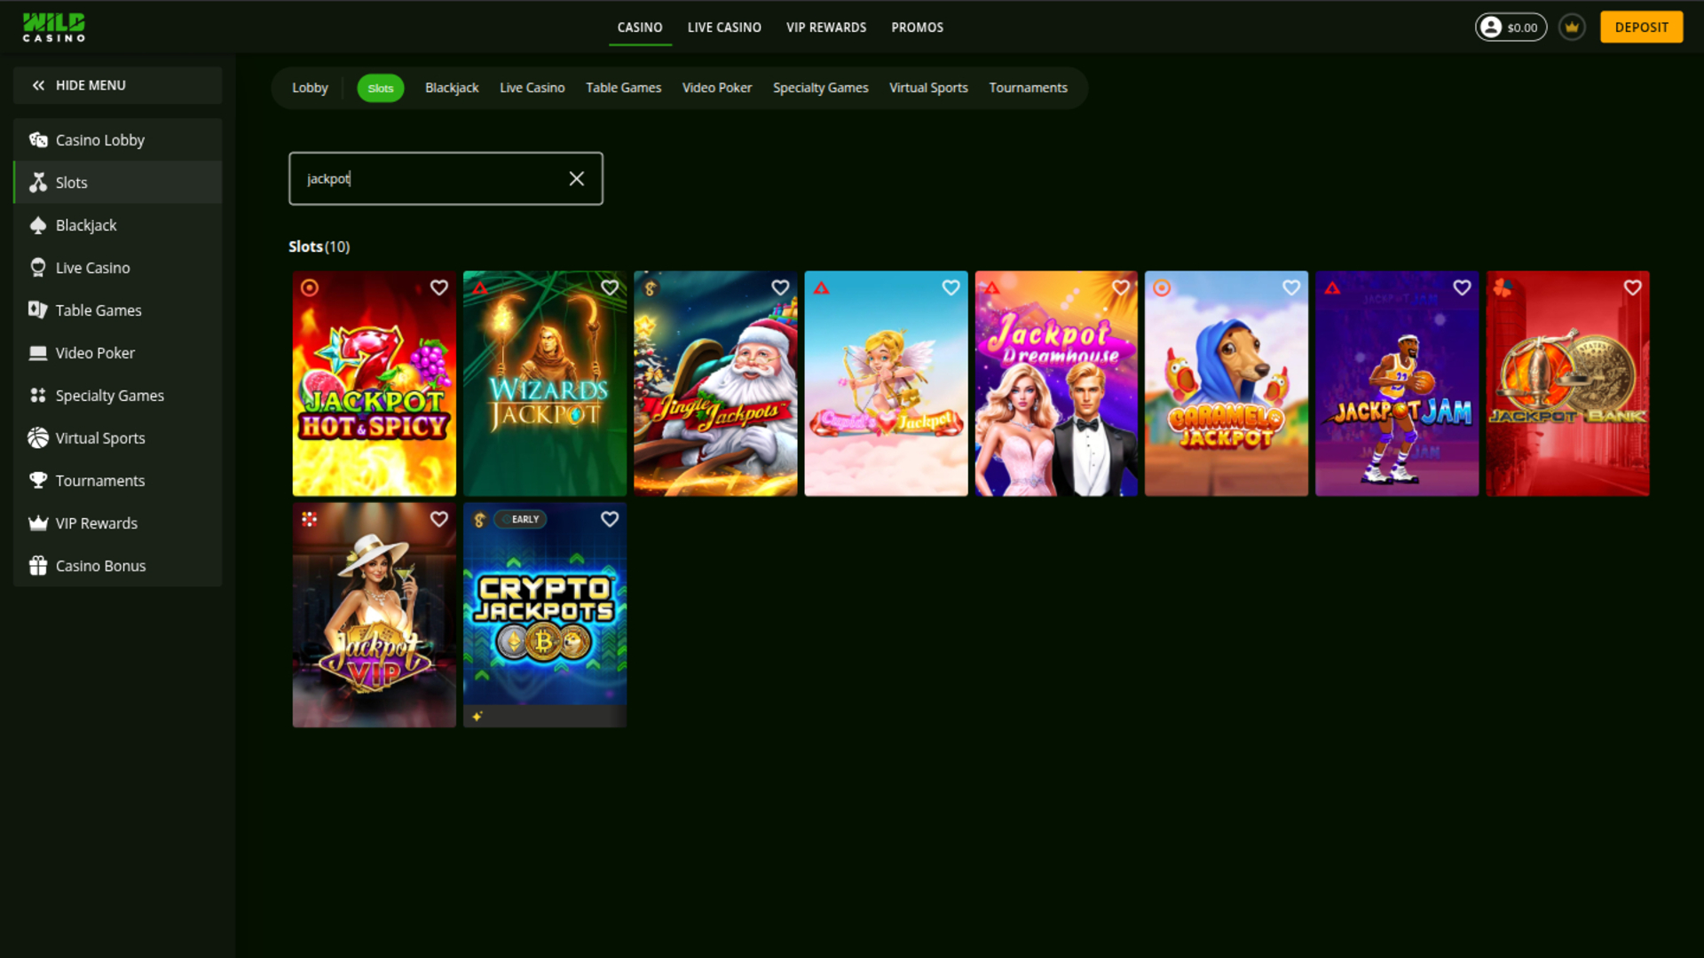Switch to the PROMOS menu item

[917, 27]
